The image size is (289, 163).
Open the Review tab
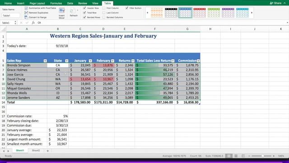[83, 3]
